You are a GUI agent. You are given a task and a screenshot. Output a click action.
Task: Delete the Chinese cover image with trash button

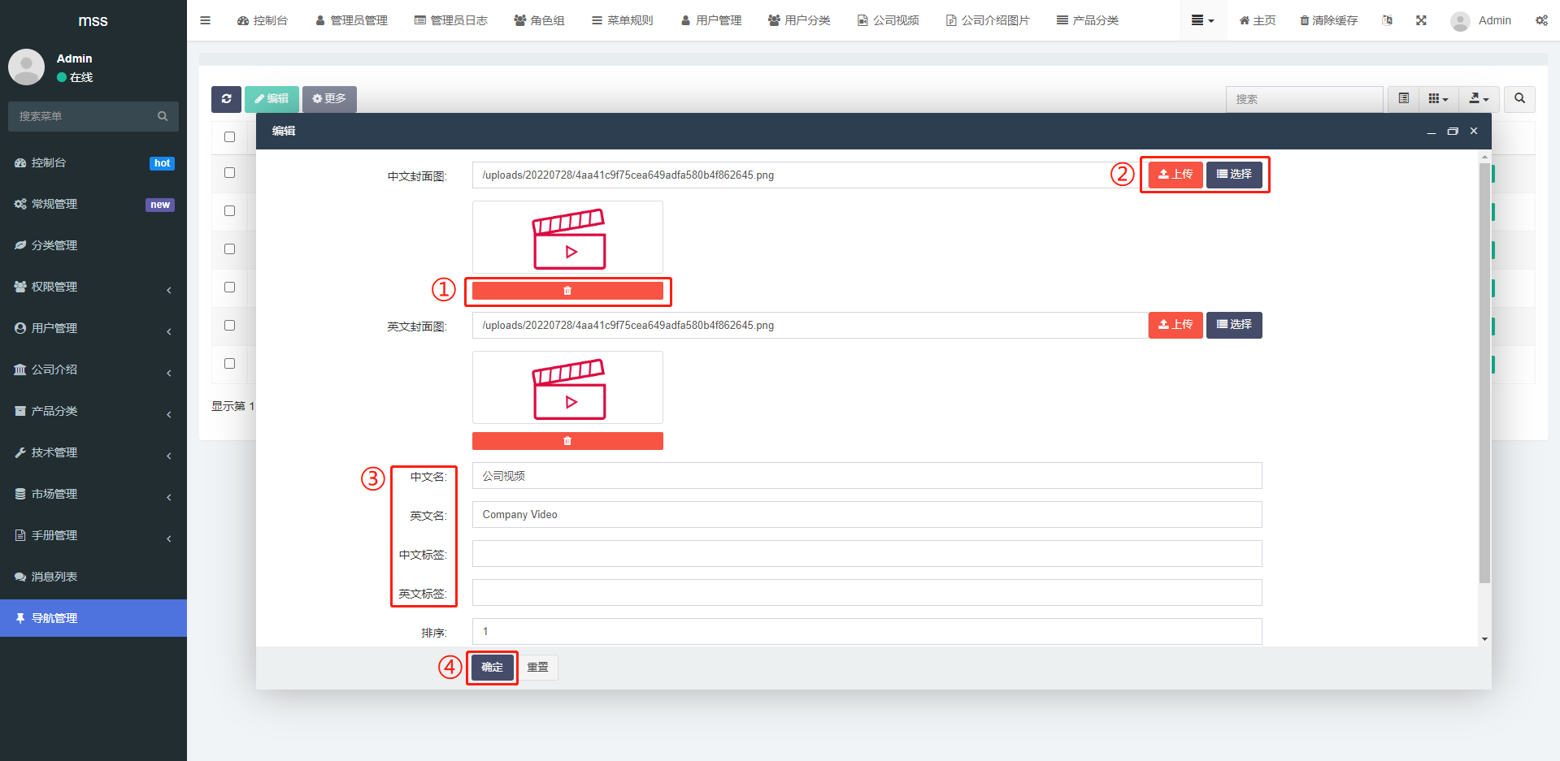[x=567, y=291]
